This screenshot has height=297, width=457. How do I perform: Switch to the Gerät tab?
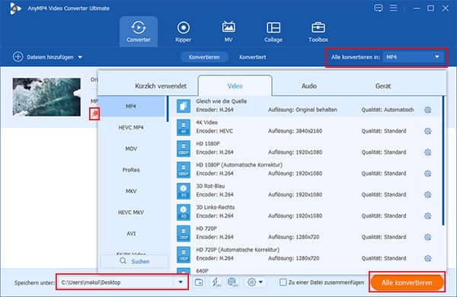tap(383, 86)
